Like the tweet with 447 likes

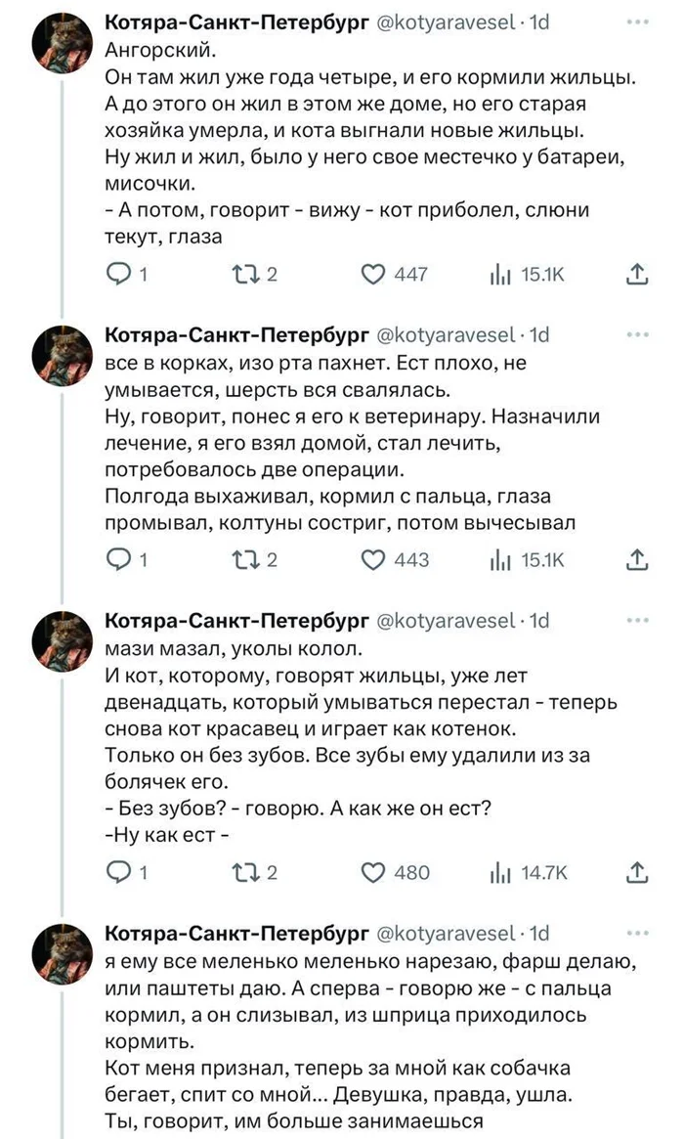(373, 275)
